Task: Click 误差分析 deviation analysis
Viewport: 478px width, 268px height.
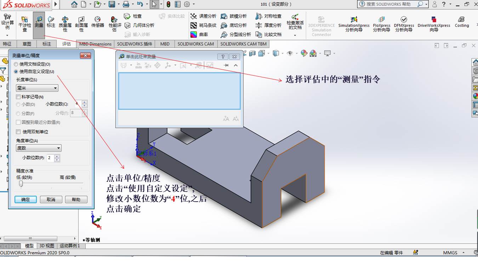Action: (x=203, y=16)
